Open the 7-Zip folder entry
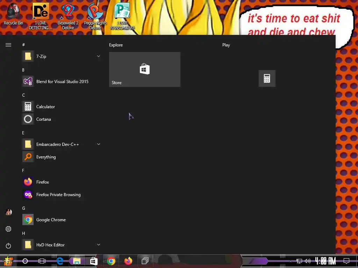 61,56
